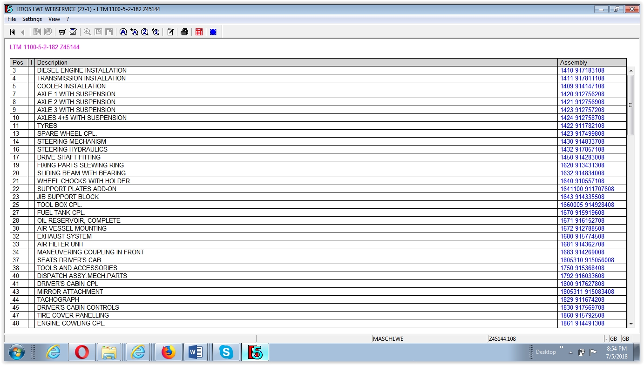Open the question mark help menu
This screenshot has height=365, width=644.
click(x=68, y=19)
